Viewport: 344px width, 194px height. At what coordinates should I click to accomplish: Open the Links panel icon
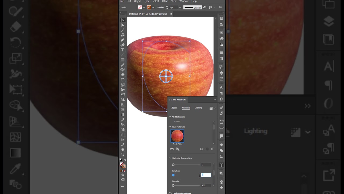coord(221,128)
